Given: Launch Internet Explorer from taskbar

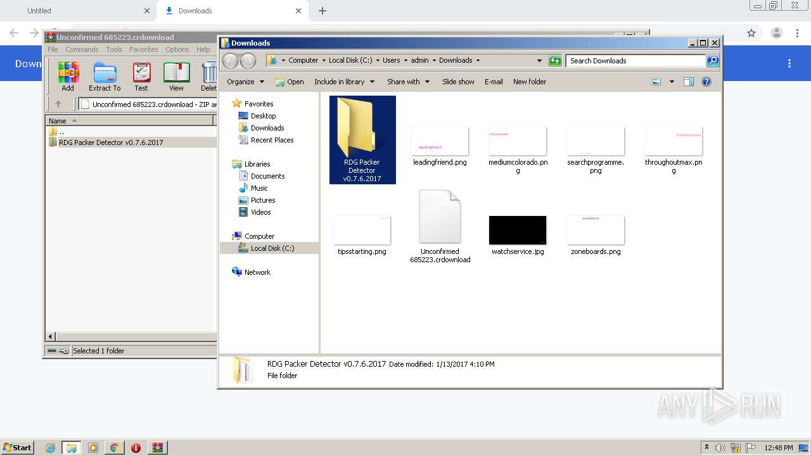Looking at the screenshot, I should pyautogui.click(x=50, y=448).
